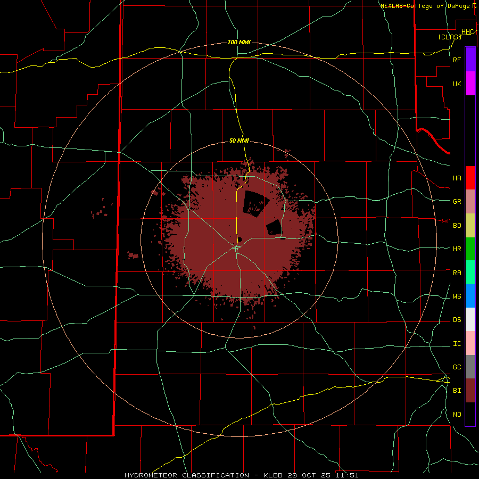Click the UK magenta legend swatch
The image size is (479, 479).
coord(470,84)
